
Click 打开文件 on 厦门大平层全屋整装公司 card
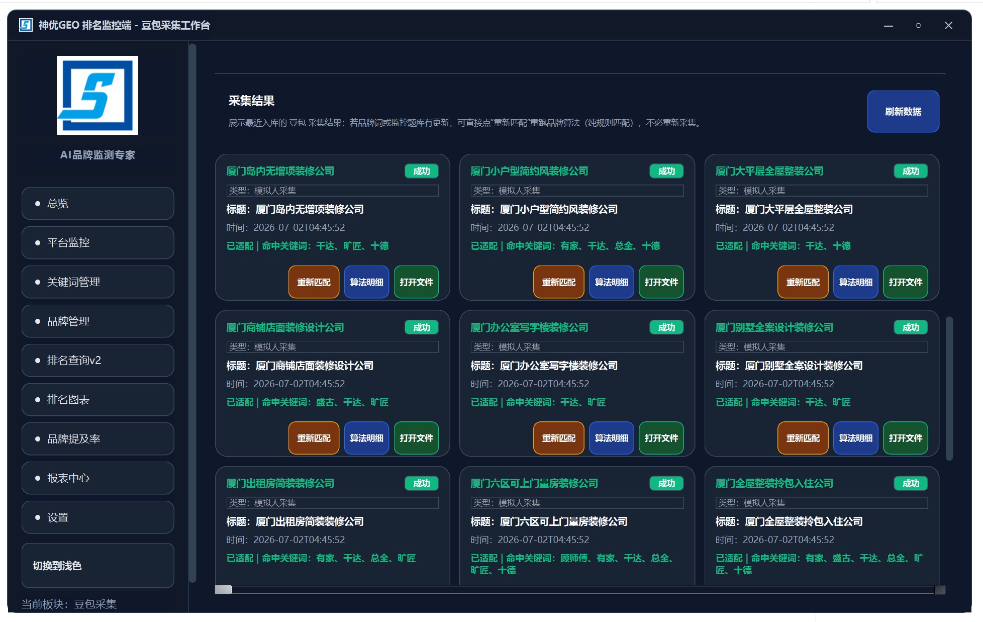tap(905, 282)
